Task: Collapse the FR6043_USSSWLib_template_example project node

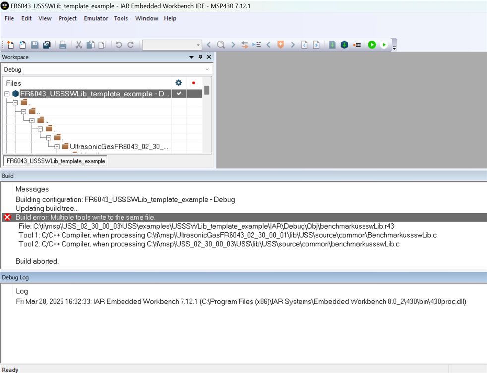Action: pos(7,93)
